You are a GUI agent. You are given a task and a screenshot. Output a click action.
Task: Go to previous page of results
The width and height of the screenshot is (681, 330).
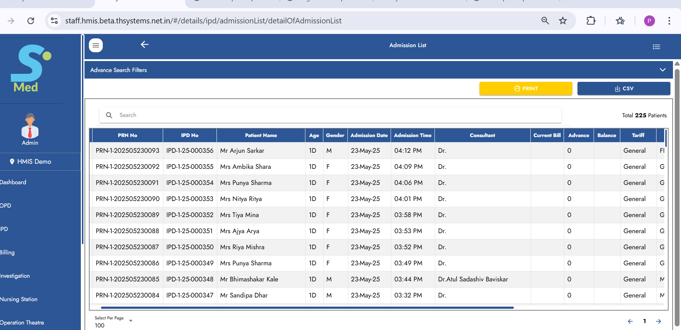coord(630,322)
